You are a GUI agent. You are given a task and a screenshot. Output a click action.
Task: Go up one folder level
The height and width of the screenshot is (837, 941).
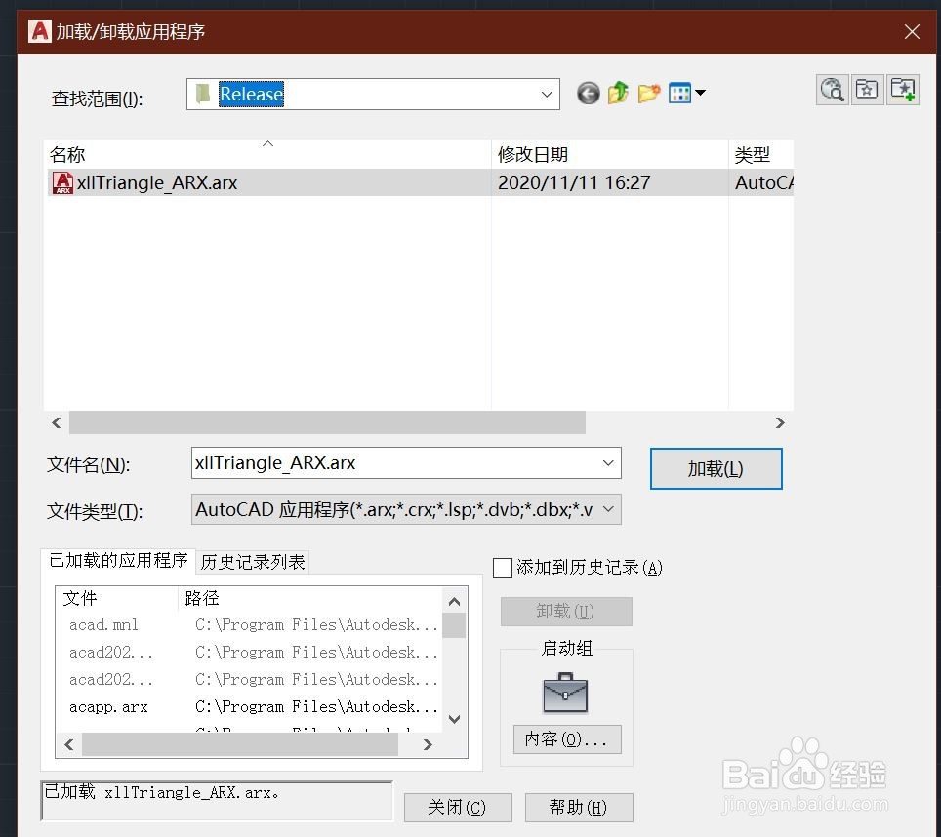tap(618, 93)
